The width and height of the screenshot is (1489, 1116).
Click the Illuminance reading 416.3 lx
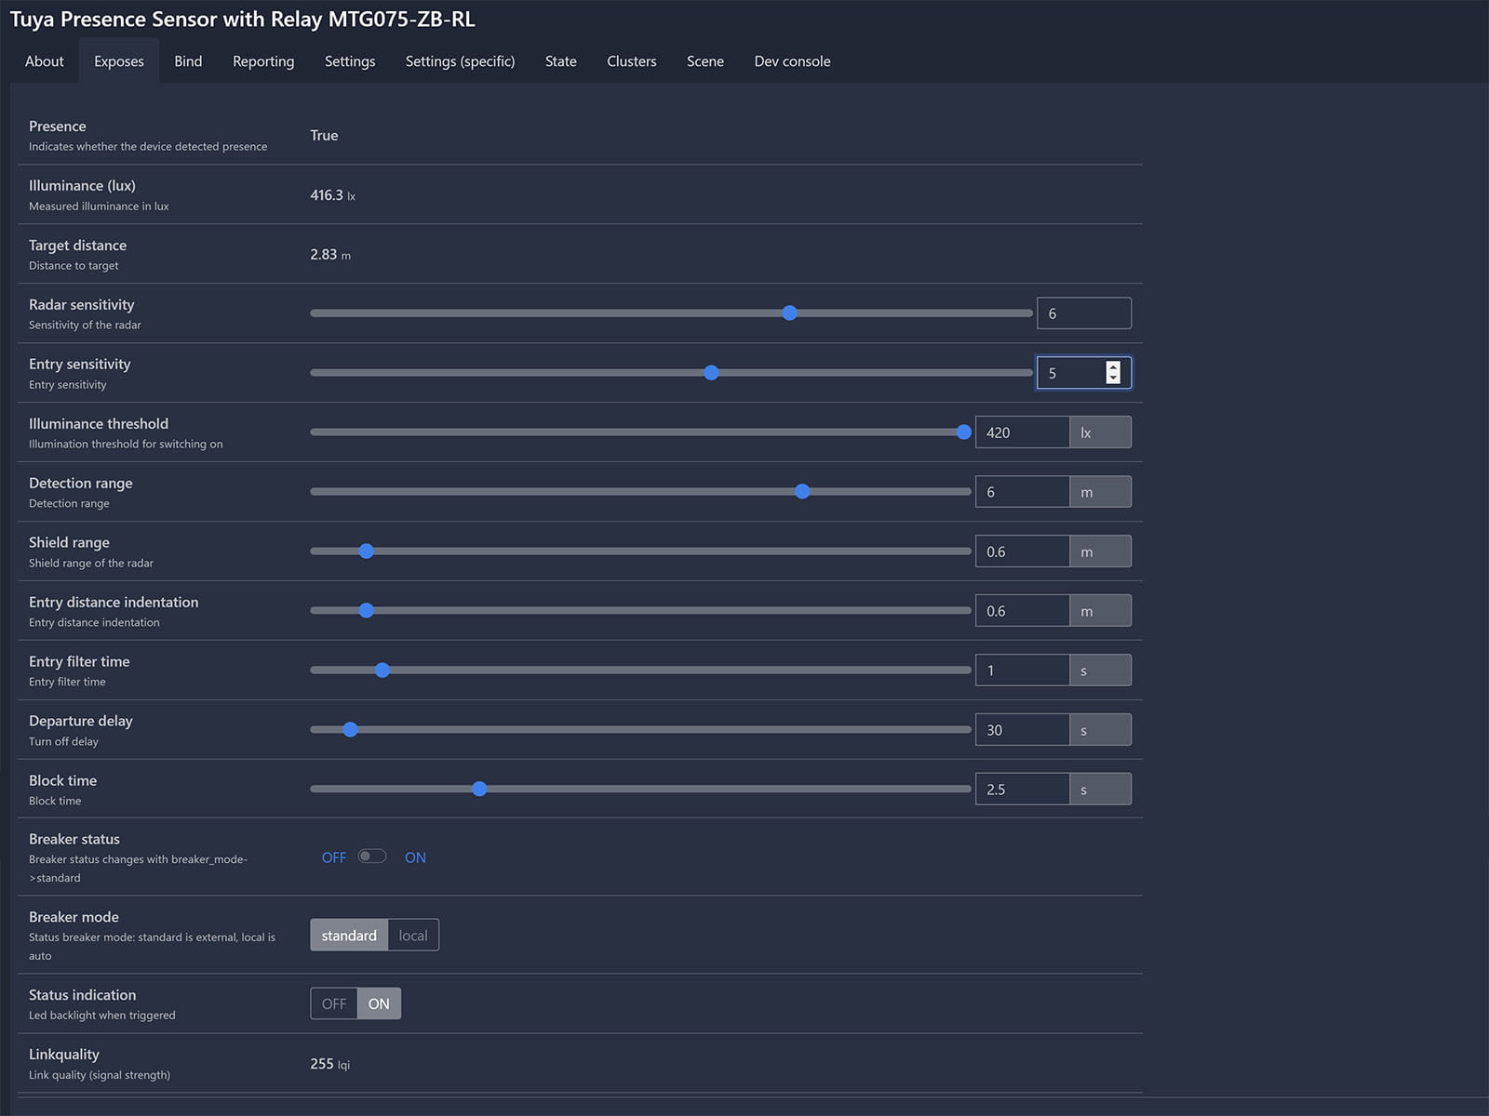332,195
